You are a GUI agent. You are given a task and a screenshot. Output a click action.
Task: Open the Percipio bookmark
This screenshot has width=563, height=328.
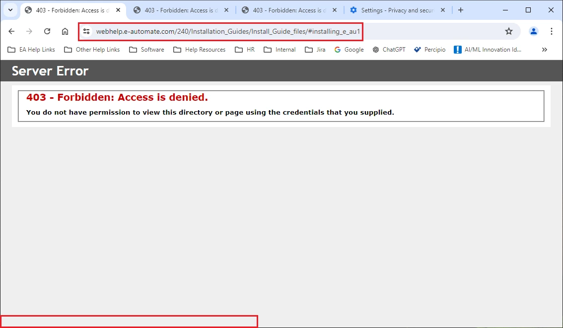pyautogui.click(x=429, y=50)
